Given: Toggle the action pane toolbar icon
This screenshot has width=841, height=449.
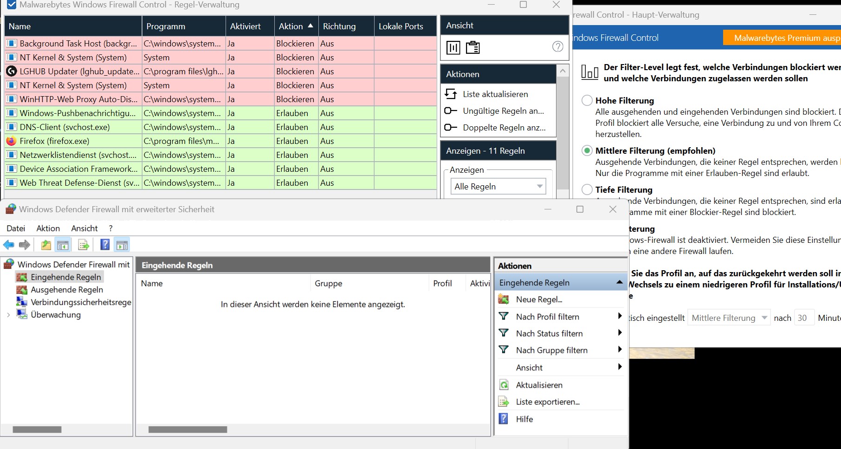Looking at the screenshot, I should (122, 245).
